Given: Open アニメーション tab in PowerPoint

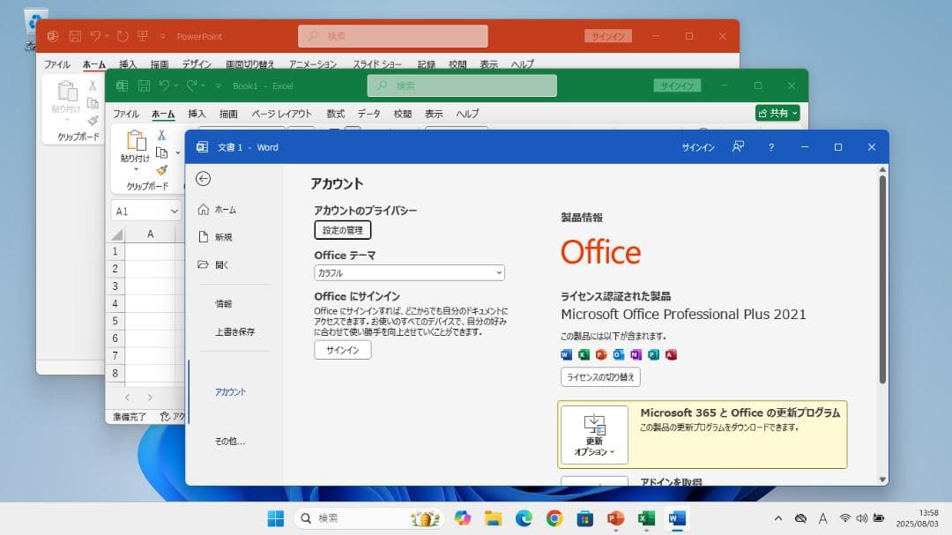Looking at the screenshot, I should (313, 63).
